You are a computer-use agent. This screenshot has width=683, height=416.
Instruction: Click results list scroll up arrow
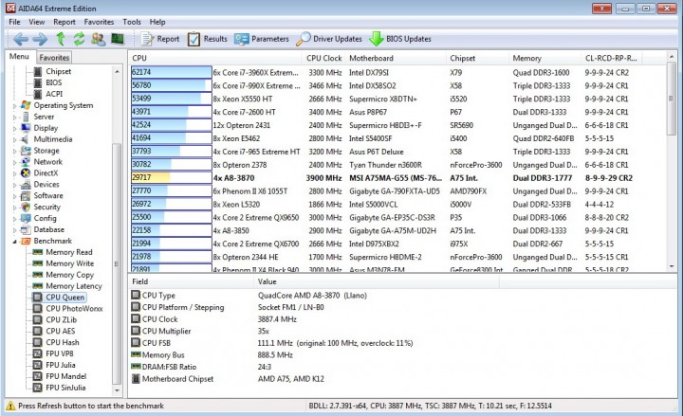pos(672,56)
